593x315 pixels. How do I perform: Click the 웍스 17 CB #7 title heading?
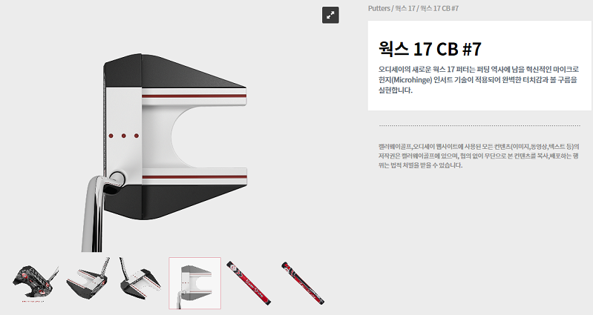coord(430,49)
